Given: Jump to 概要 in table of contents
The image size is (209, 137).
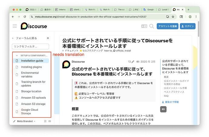Looking at the screenshot, I should (x=166, y=77).
